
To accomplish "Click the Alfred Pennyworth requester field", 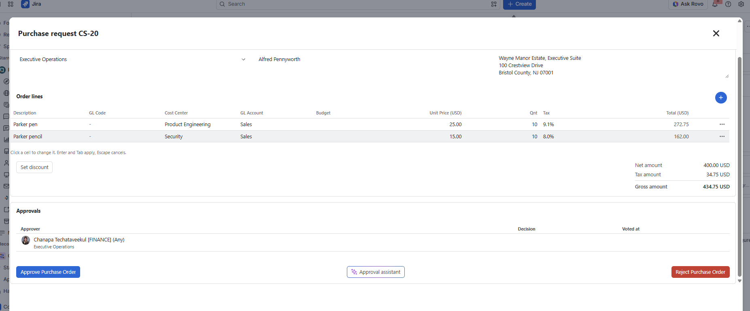I will click(279, 59).
